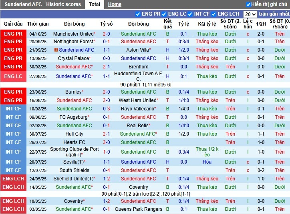Click the Coventry name in 10/05/25 row

click(73, 201)
